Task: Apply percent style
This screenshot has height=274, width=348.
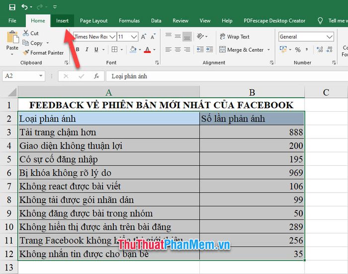Action: [x=298, y=50]
